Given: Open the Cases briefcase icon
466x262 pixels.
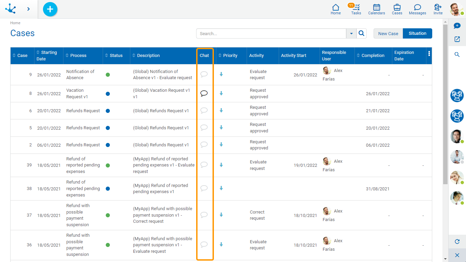Looking at the screenshot, I should click(397, 9).
